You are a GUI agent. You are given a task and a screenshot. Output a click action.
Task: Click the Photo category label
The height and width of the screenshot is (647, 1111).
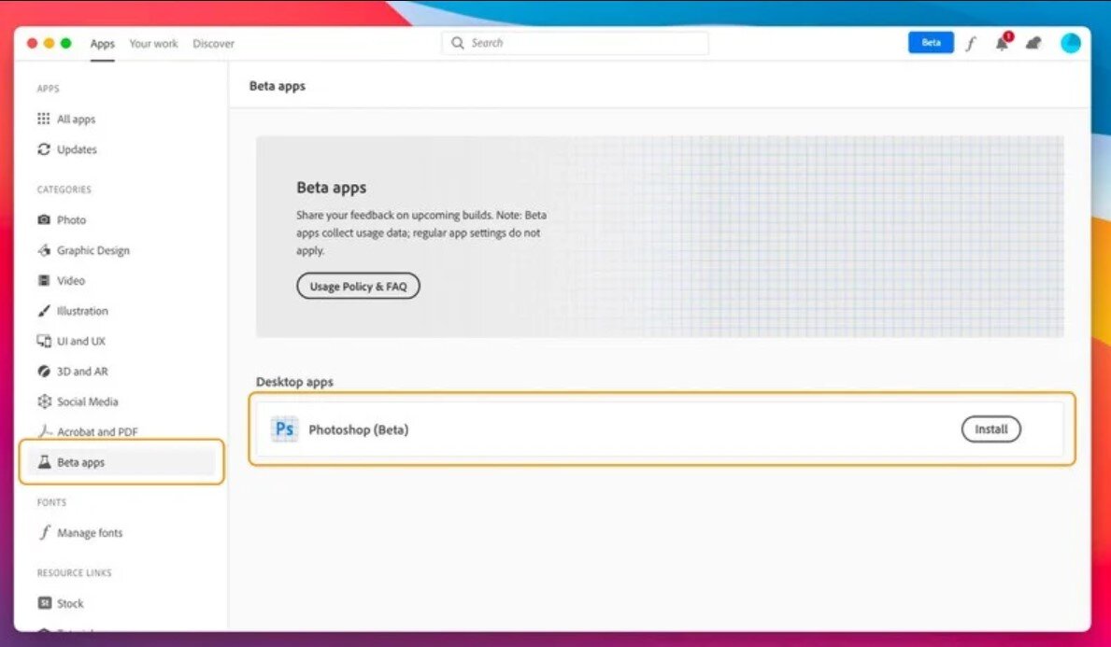(x=72, y=220)
